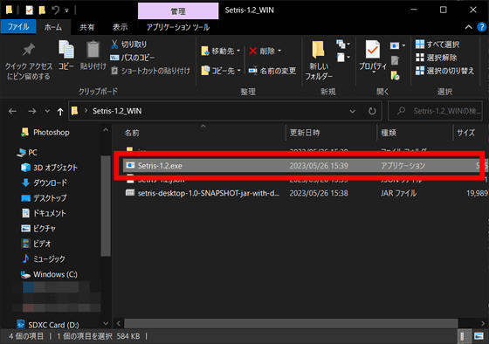Click the Paste (貼り付け) clipboard icon

(93, 49)
